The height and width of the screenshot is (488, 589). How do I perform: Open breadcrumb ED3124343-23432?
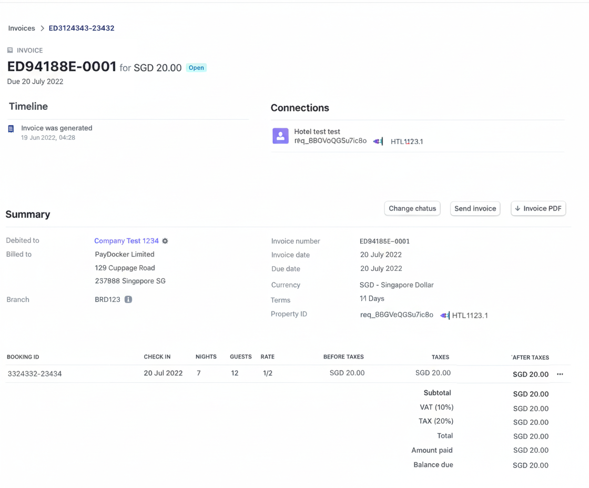pos(82,28)
